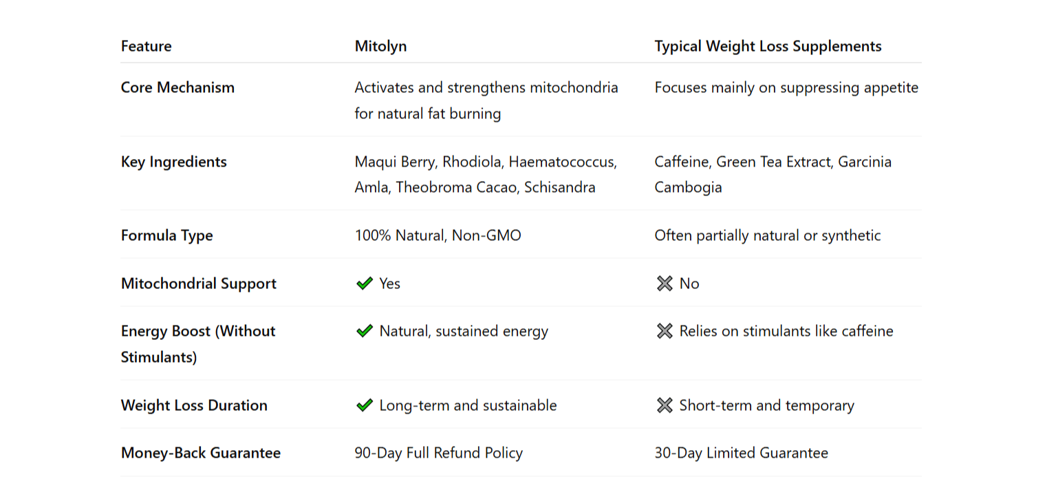1047x501 pixels.
Task: Click "Caffeine, Green Tea Extract" ingredients cell
Action: 773,174
